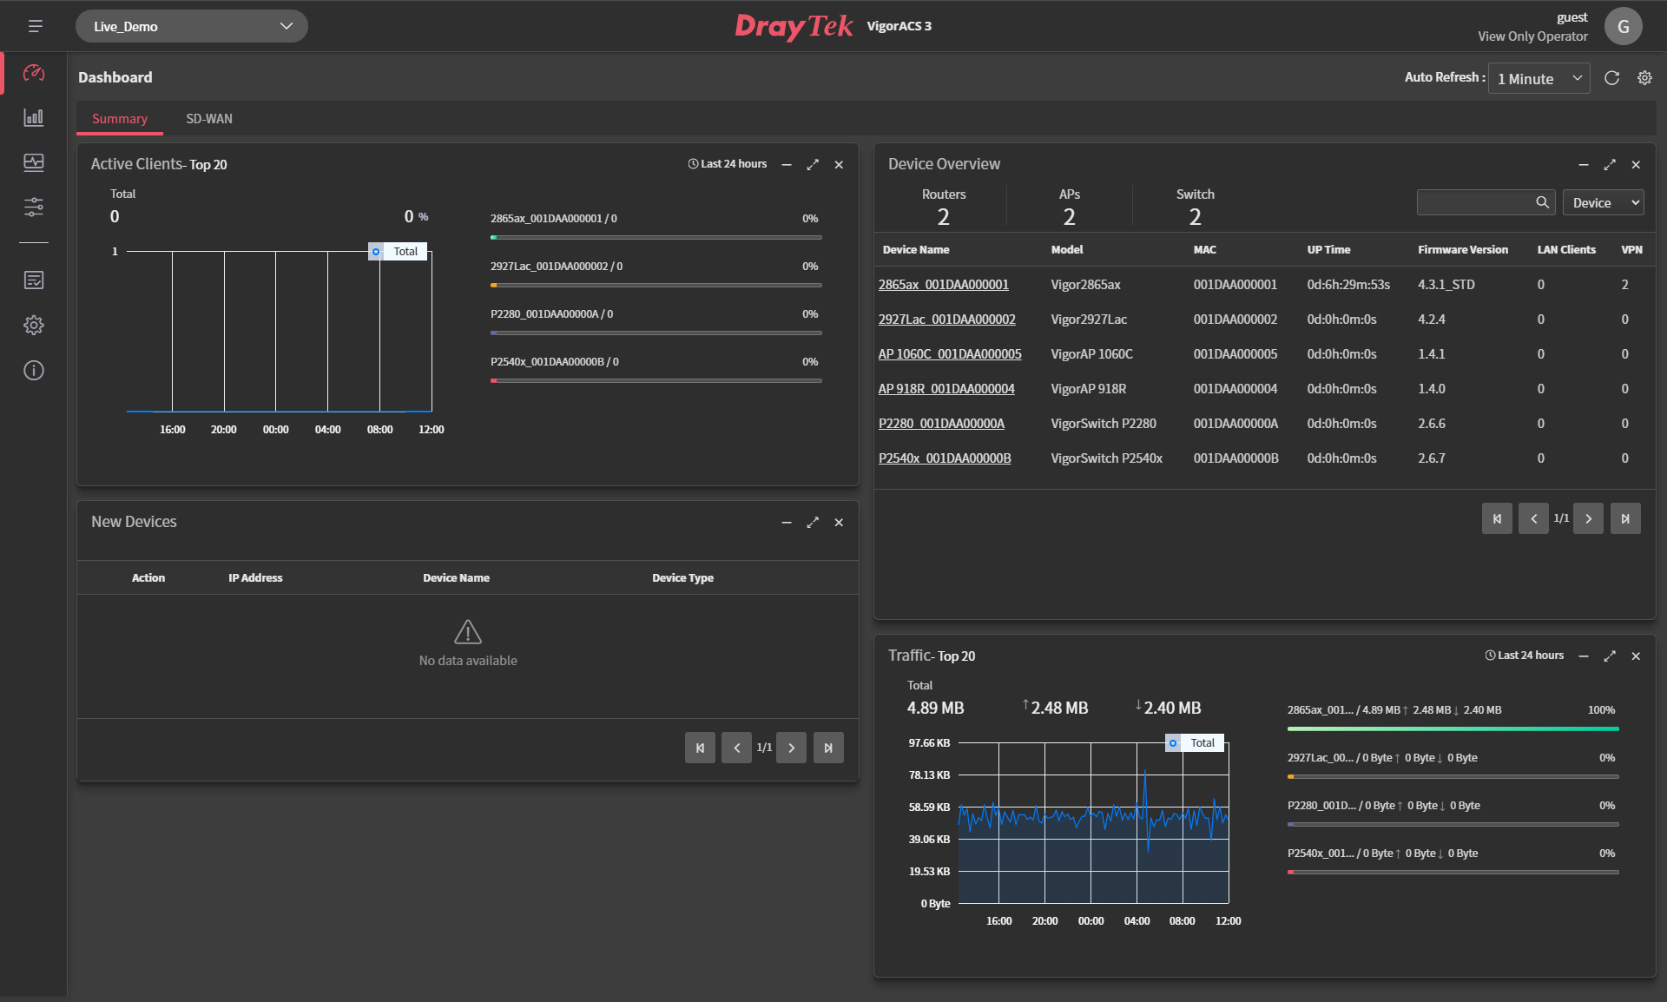Click the IP Address column header in New Devices

click(255, 577)
